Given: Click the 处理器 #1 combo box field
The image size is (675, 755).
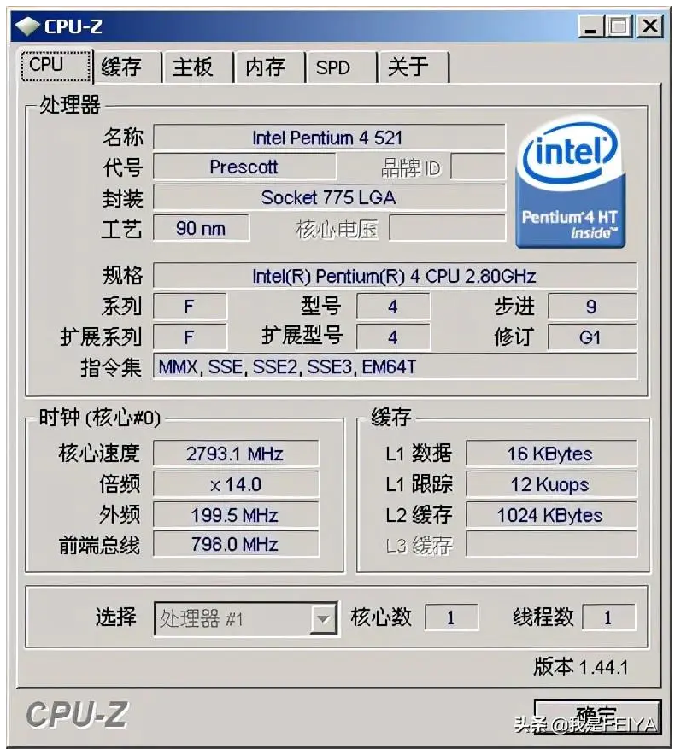Looking at the screenshot, I should 246,618.
